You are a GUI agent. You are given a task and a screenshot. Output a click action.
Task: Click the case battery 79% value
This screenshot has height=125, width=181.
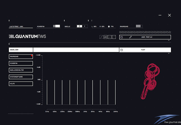click(x=112, y=27)
